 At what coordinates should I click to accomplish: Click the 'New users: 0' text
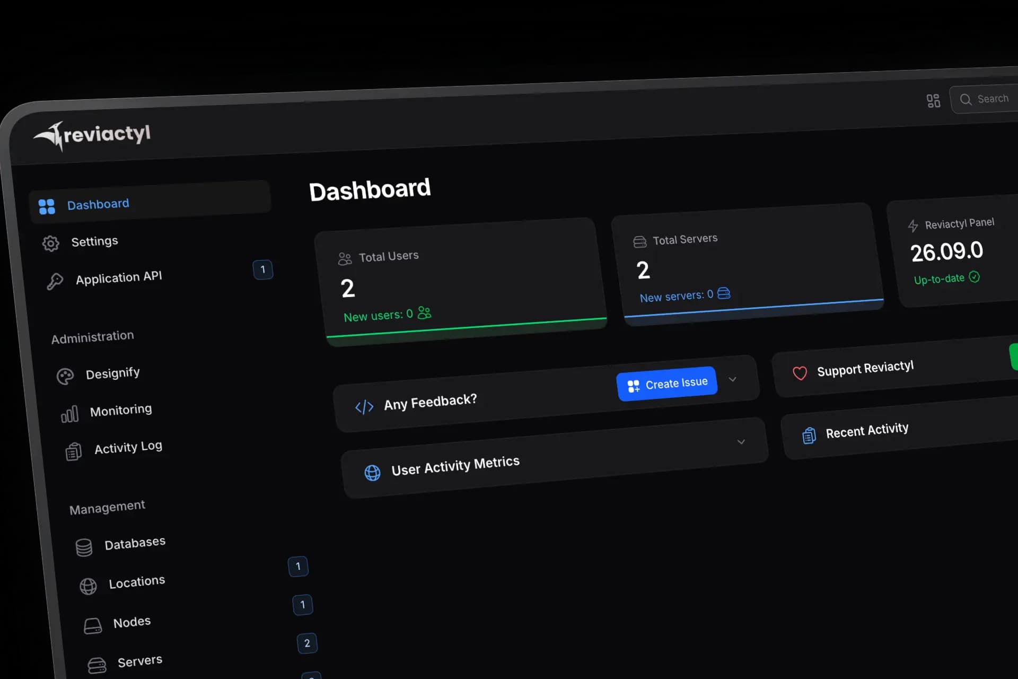(378, 315)
